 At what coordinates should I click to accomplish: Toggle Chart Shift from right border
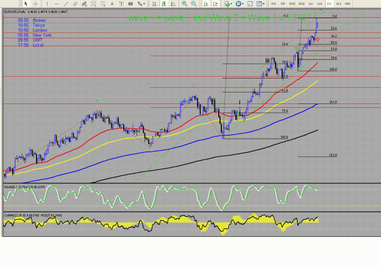[215, 4]
